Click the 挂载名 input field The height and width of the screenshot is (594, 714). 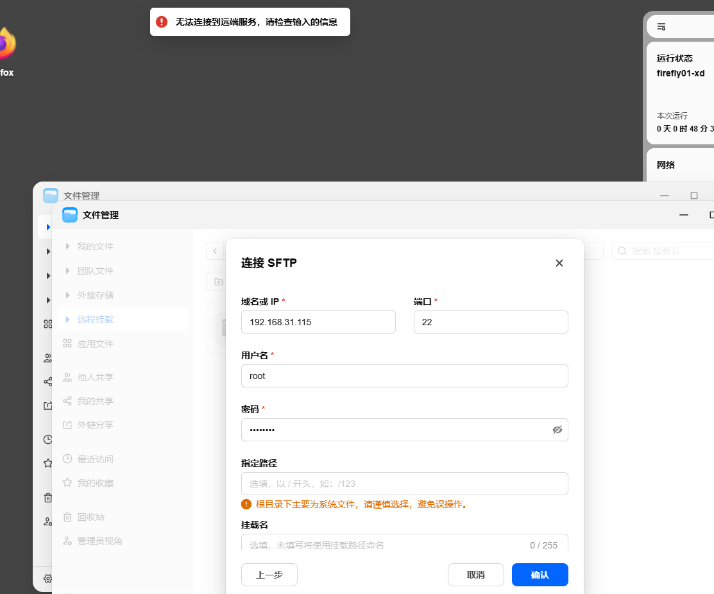[x=404, y=544]
